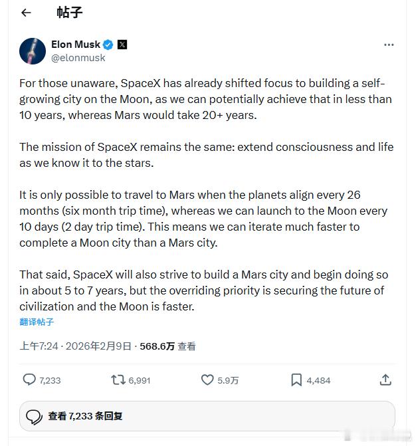This screenshot has height=446, width=416.
Task: Open the 568.6万 查看 view count
Action: point(167,346)
